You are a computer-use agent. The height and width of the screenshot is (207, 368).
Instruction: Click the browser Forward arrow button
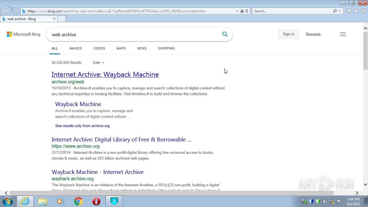click(16, 11)
